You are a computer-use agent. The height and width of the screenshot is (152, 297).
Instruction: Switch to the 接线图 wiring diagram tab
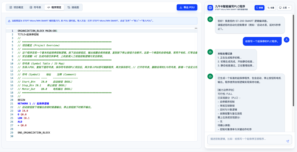pyautogui.click(x=73, y=7)
